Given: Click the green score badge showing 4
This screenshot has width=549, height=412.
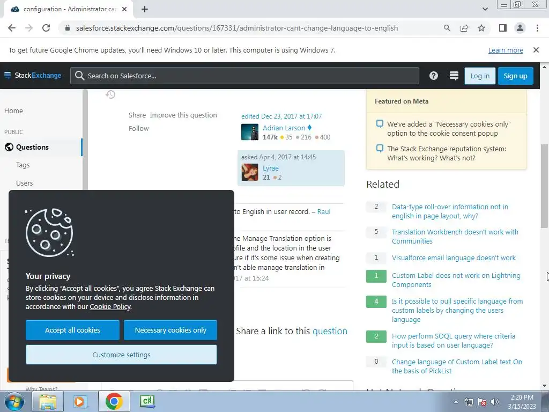Looking at the screenshot, I should [376, 301].
